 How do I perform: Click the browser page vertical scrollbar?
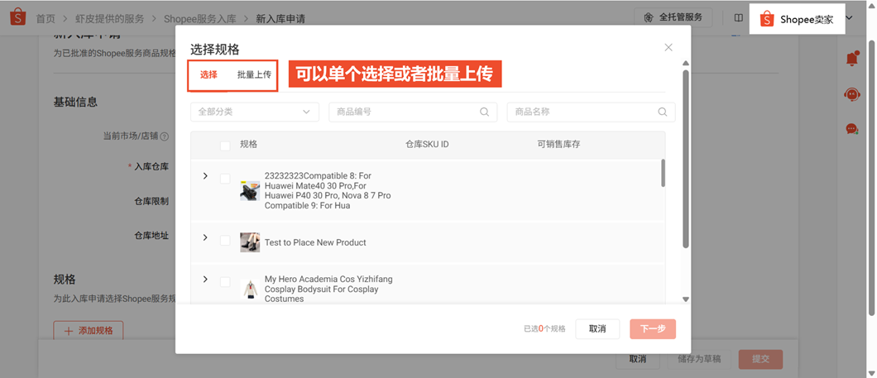pyautogui.click(x=871, y=176)
